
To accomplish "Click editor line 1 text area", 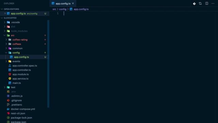I will coord(139,13).
